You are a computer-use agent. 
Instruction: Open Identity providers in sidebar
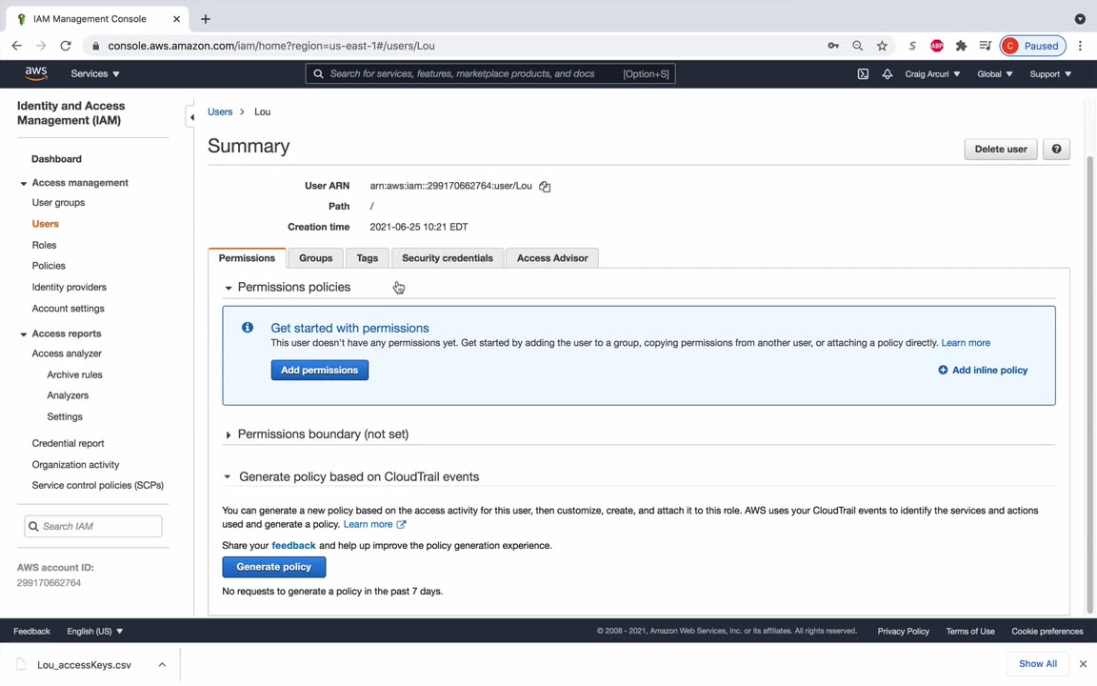tap(70, 287)
